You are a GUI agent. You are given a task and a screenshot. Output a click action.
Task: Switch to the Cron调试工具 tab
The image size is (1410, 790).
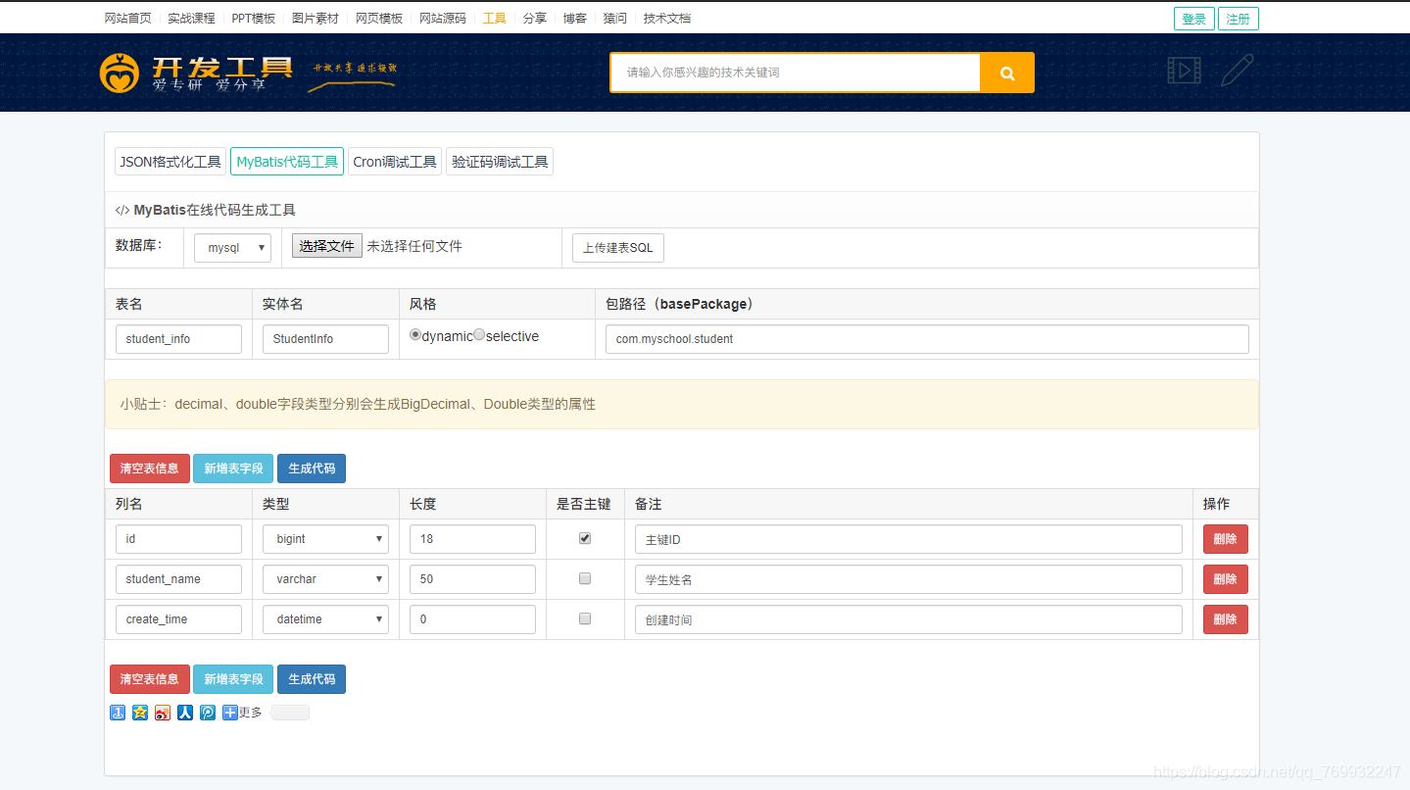point(395,161)
